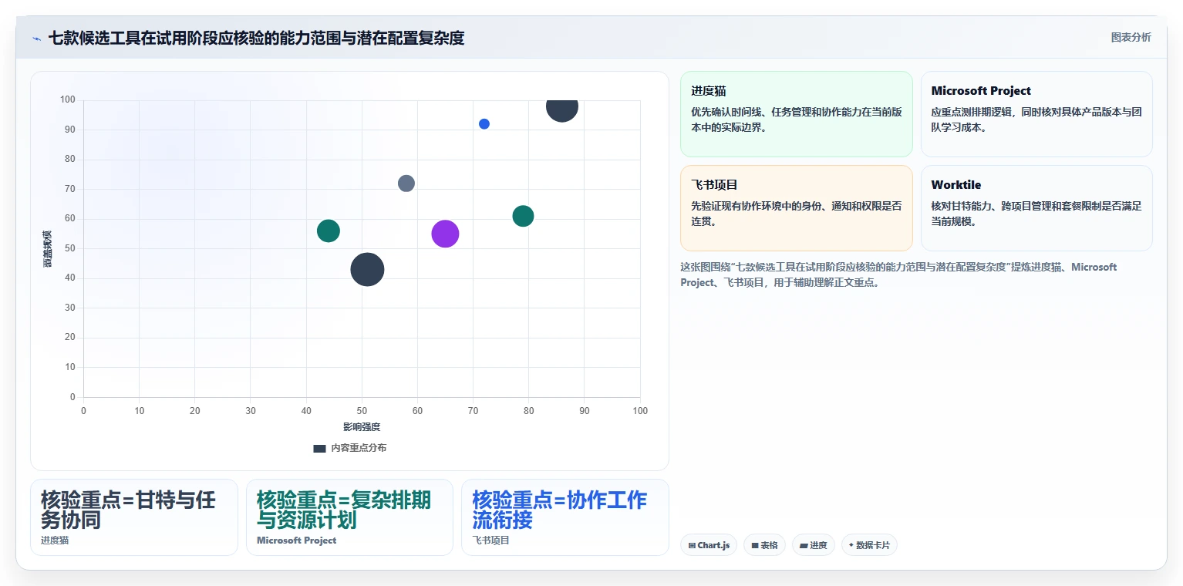Click the summary paragraph starting 这张图围绕

[x=898, y=274]
